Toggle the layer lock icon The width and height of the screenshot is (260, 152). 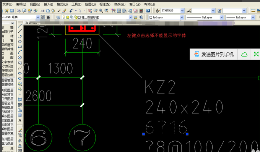76,17
